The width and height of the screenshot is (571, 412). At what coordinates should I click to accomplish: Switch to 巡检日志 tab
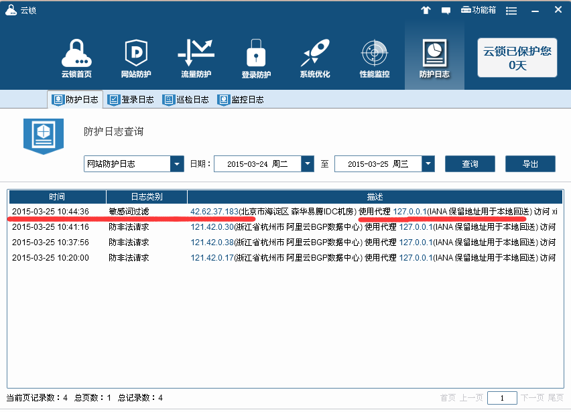[186, 100]
